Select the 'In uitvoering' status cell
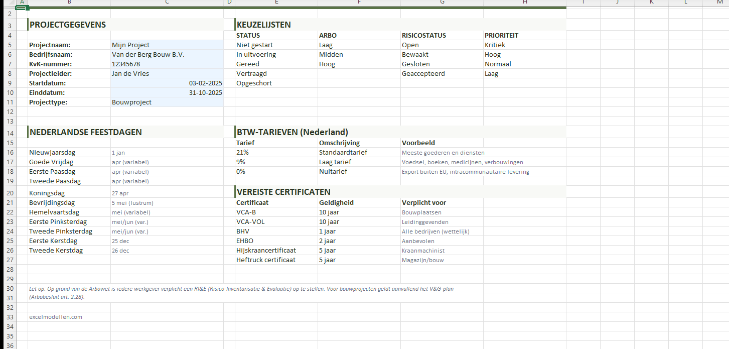The height and width of the screenshot is (349, 729). (256, 55)
